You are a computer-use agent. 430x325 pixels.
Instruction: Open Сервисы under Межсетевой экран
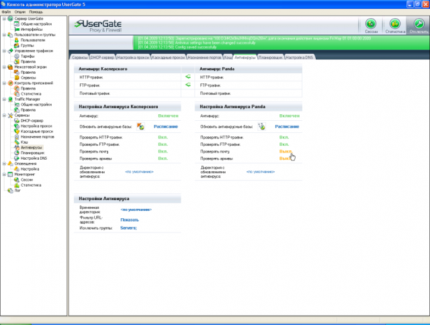click(x=28, y=78)
